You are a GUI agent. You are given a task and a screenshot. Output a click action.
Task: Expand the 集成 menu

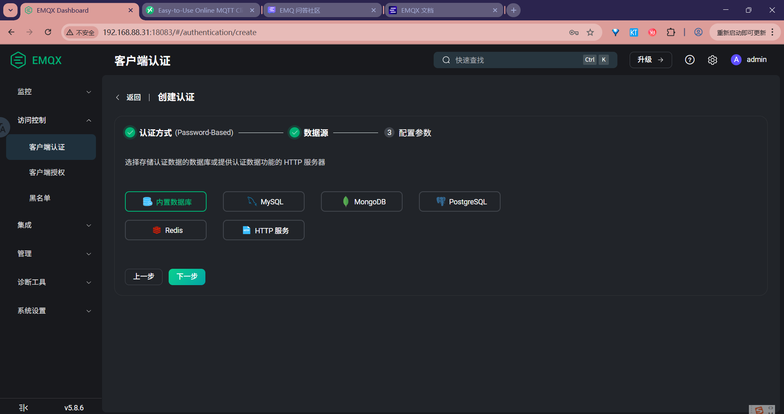point(51,225)
